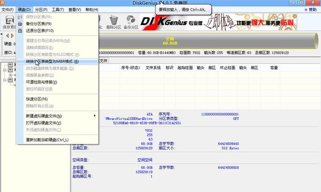Click the 512 Bytes sector size value
The height and width of the screenshot is (192, 321).
(230, 148)
